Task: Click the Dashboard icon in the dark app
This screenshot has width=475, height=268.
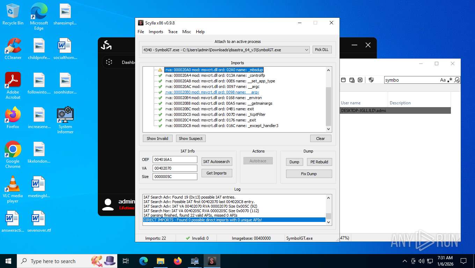Action: coord(109,62)
